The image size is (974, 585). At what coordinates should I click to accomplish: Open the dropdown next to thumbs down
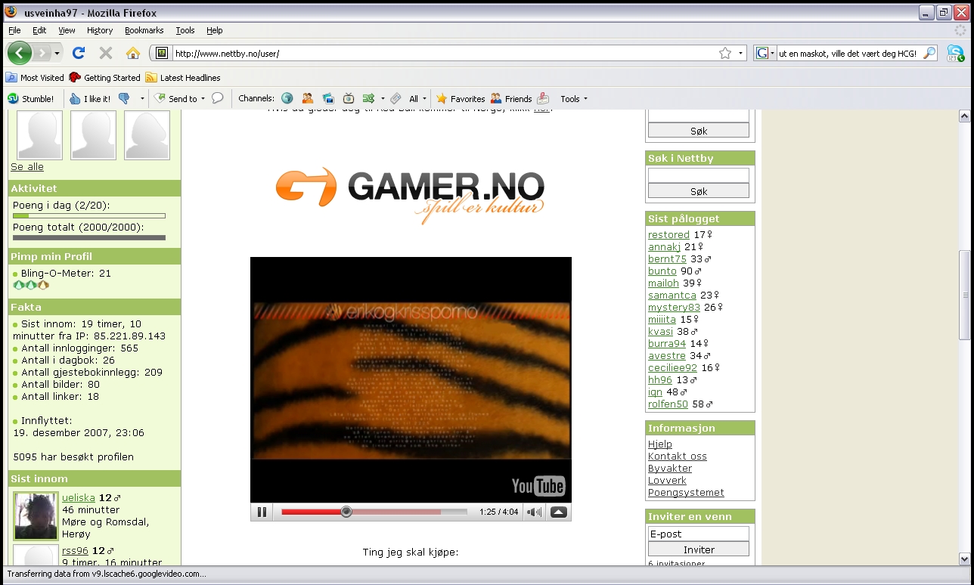click(x=142, y=99)
